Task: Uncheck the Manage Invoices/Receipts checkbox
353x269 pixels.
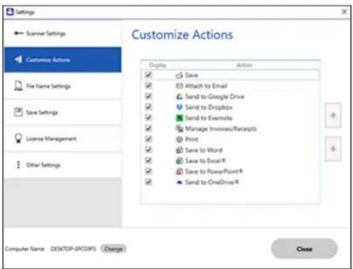Action: (x=149, y=128)
